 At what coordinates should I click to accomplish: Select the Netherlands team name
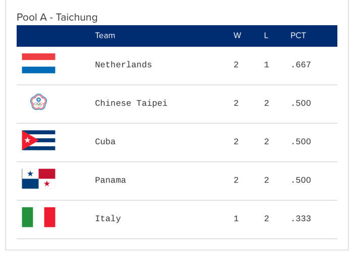tap(124, 65)
